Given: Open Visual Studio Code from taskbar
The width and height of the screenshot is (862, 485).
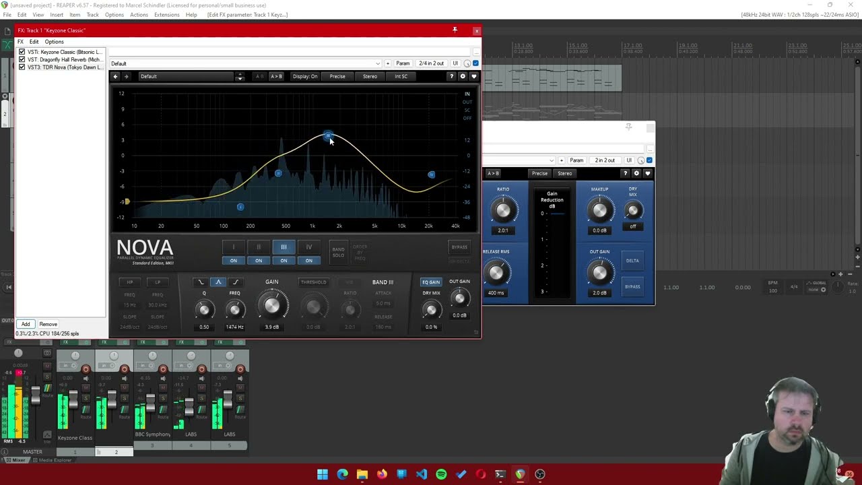Looking at the screenshot, I should [422, 474].
